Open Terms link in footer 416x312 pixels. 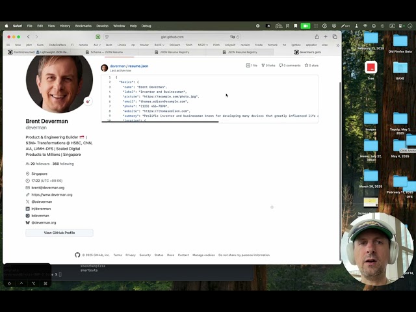tap(118, 255)
